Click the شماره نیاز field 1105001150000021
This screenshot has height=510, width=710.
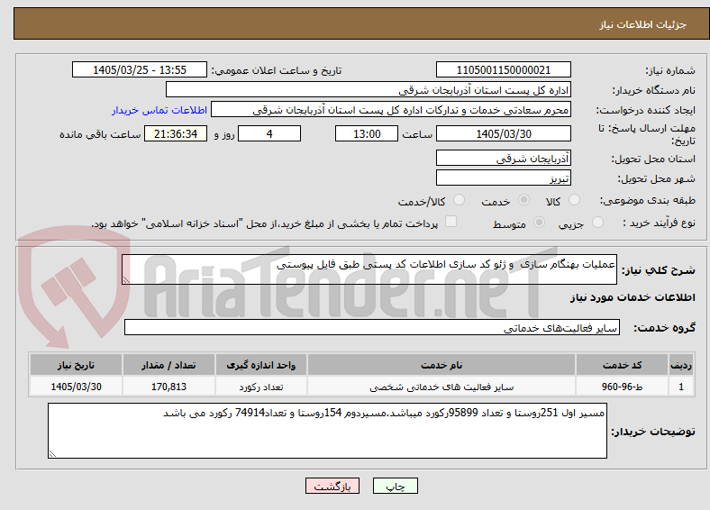(x=503, y=69)
